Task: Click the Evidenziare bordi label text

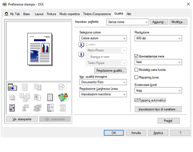Action: pos(146,85)
